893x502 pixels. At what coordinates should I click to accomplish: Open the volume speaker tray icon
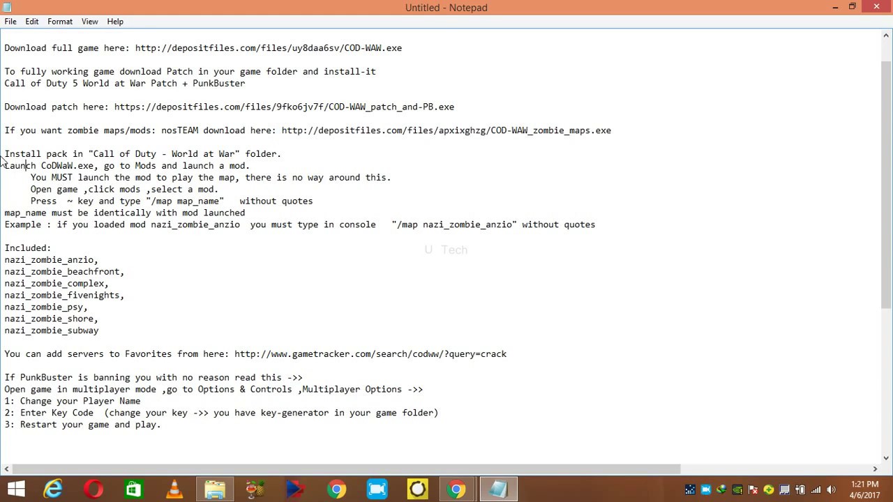(832, 489)
